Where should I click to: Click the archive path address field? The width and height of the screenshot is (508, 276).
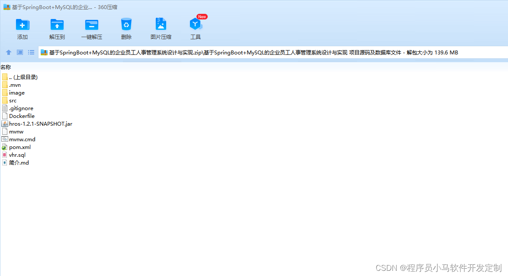[x=273, y=52]
